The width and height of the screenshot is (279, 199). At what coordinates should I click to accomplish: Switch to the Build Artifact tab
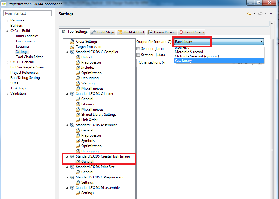tap(131, 32)
